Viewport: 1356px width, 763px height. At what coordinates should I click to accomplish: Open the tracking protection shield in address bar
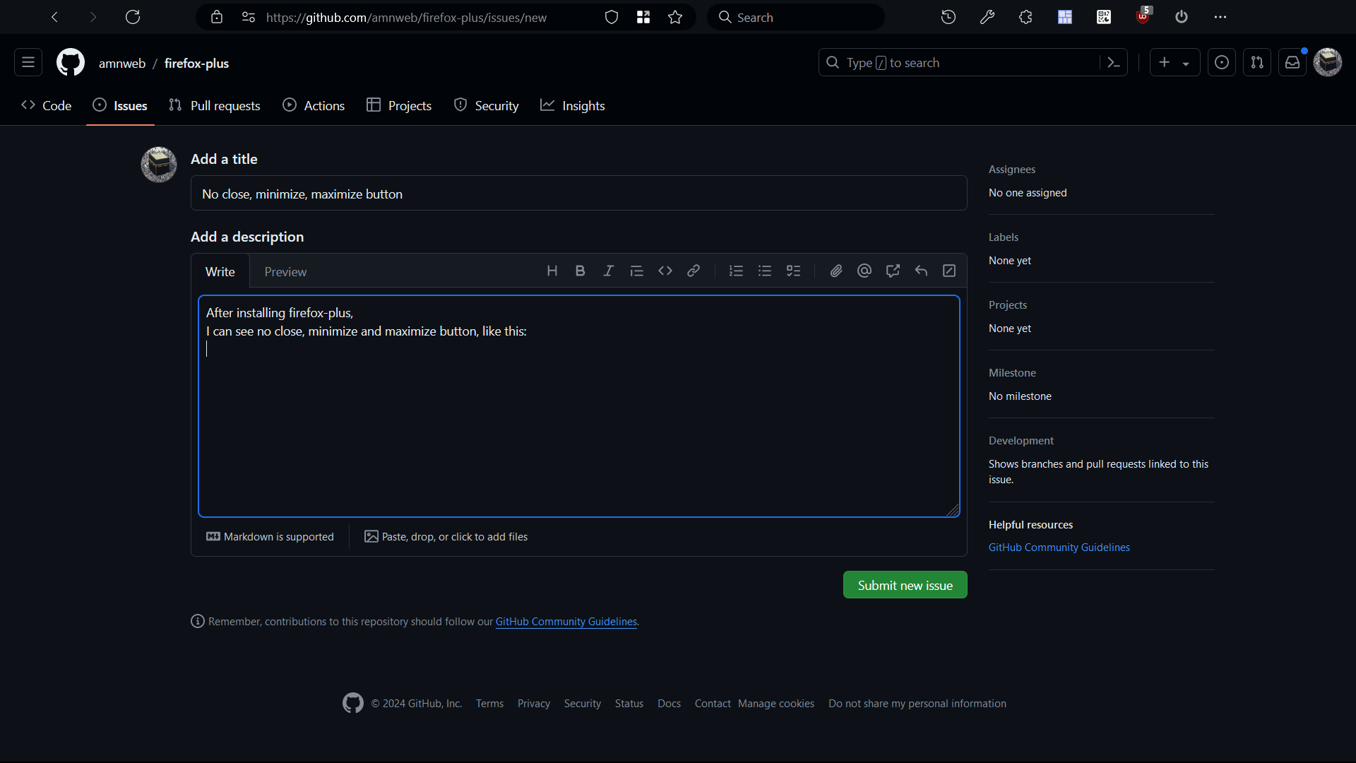click(612, 17)
